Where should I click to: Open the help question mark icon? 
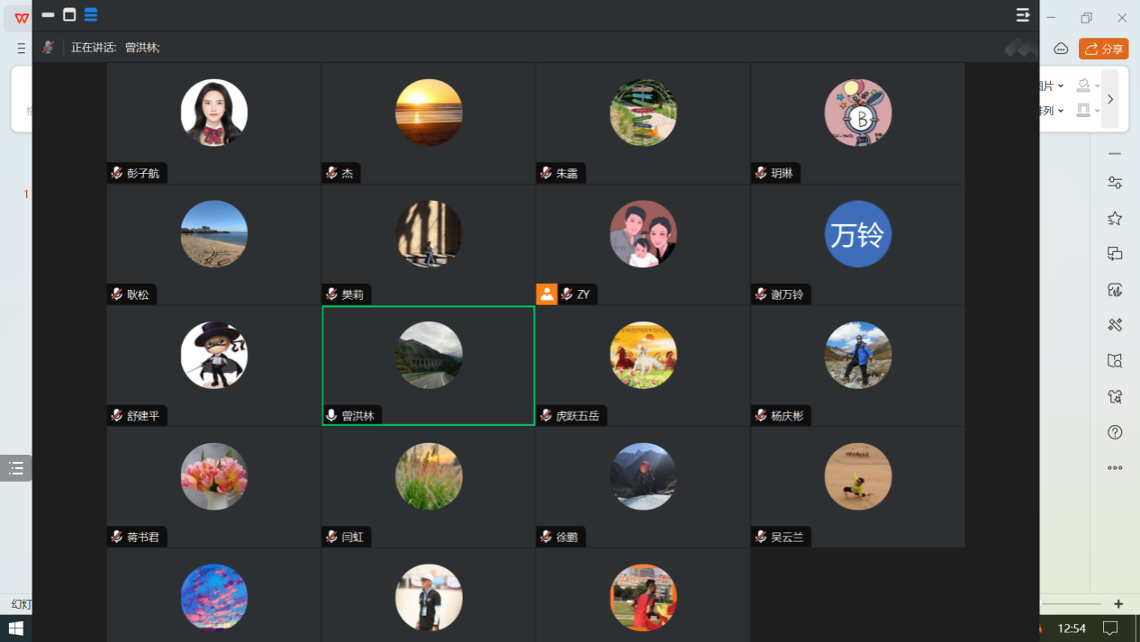point(1115,432)
